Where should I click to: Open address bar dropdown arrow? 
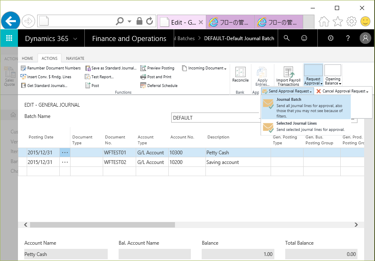pos(129,21)
